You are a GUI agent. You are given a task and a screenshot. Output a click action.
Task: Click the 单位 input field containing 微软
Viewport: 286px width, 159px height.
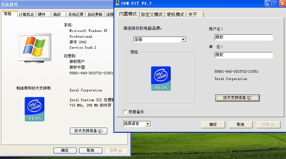[244, 55]
